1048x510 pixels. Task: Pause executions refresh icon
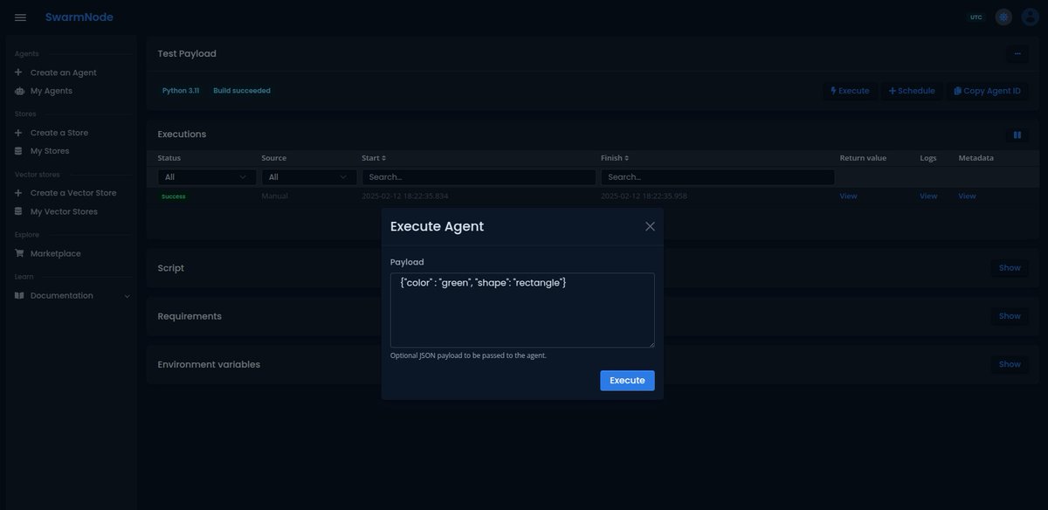coord(1017,134)
